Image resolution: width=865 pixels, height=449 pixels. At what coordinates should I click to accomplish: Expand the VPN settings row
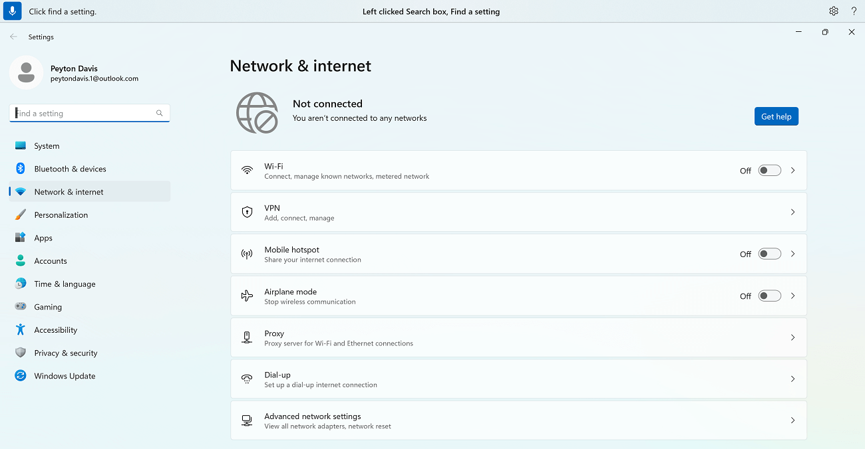click(792, 212)
